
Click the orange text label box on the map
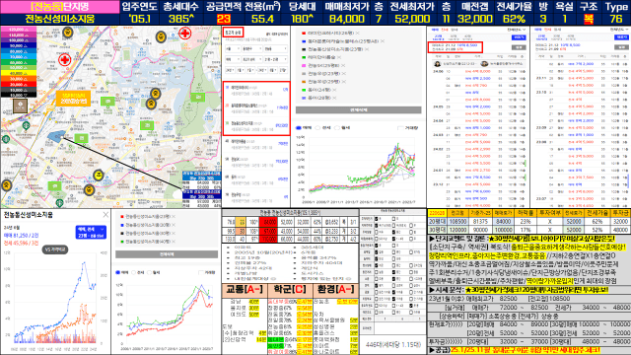[x=73, y=99]
